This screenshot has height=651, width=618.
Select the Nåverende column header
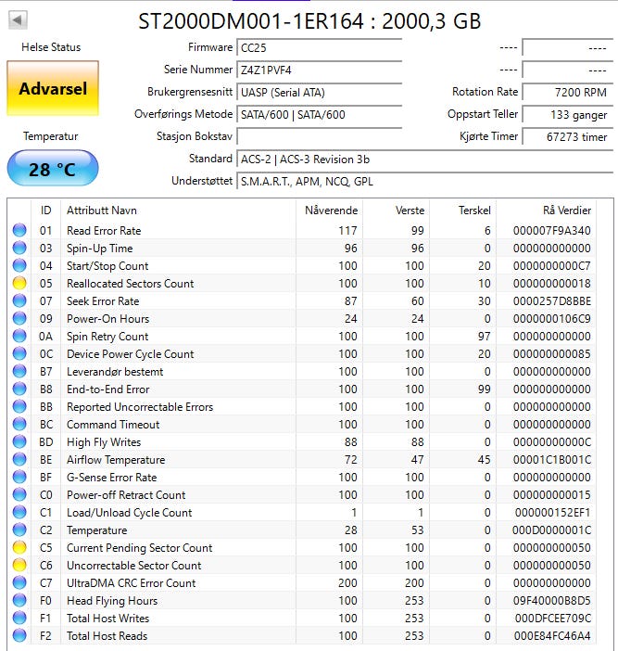331,211
